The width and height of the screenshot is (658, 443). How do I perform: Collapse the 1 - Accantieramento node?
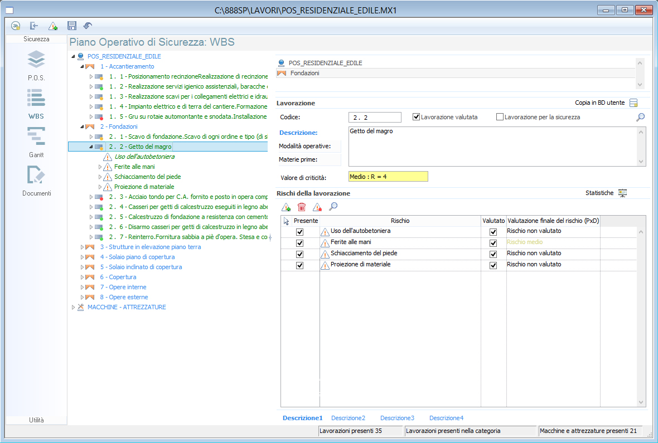(x=83, y=66)
